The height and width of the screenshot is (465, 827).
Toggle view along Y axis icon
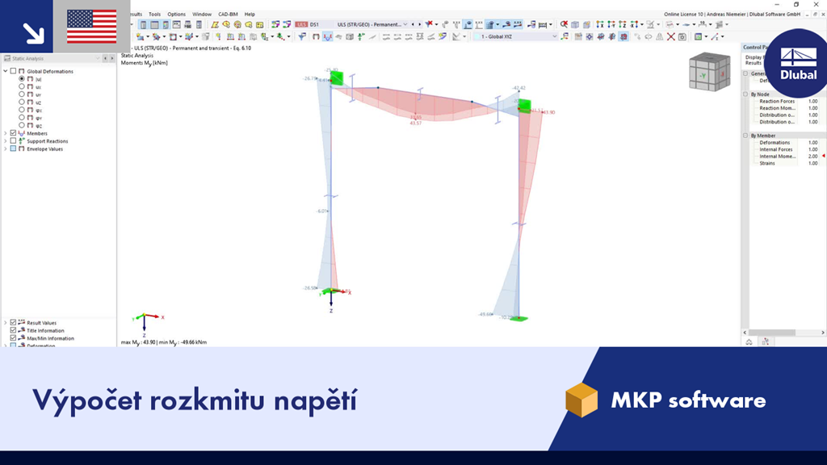[x=611, y=24]
